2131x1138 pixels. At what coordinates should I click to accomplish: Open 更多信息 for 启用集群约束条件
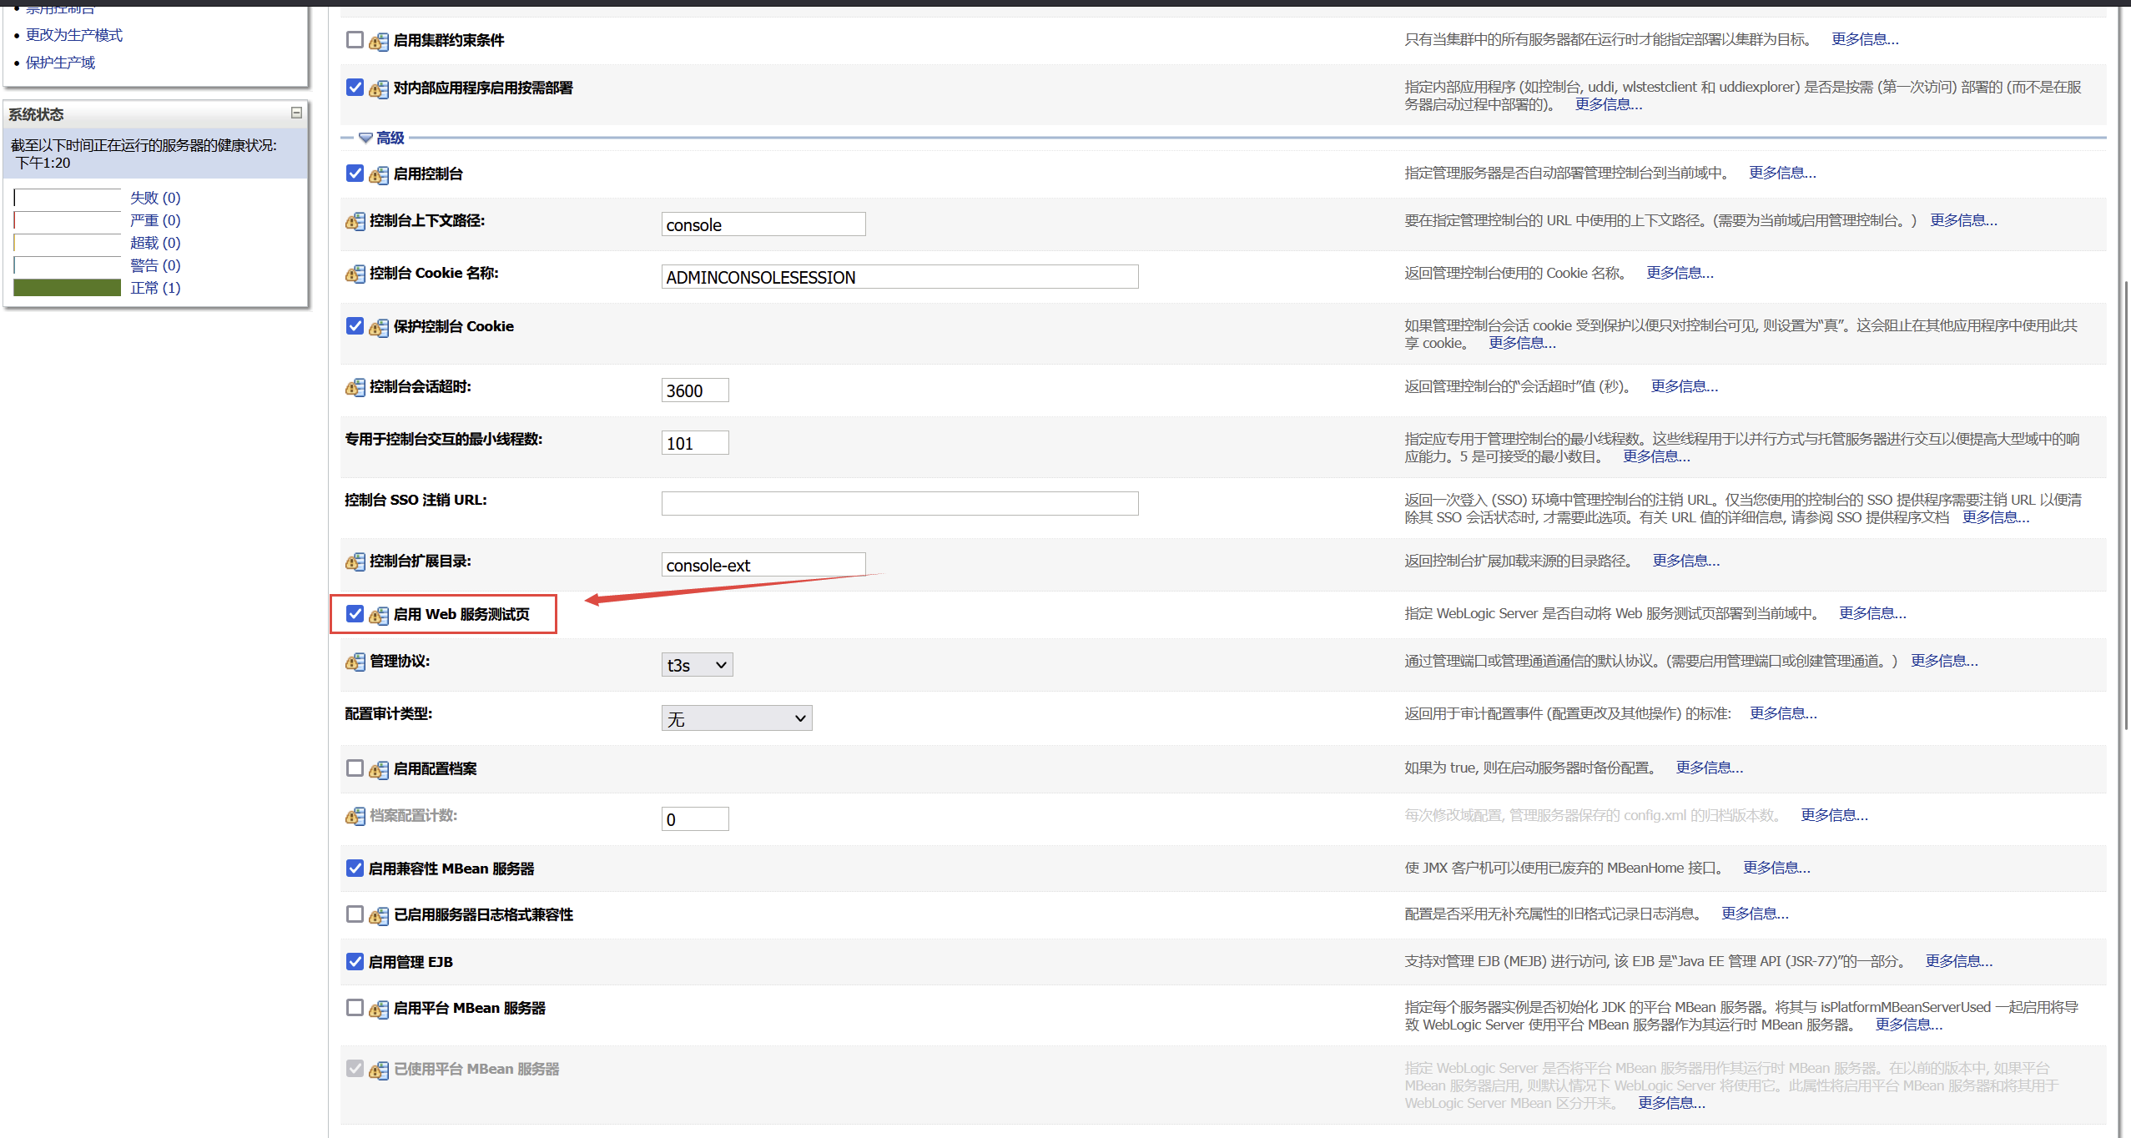[1865, 39]
